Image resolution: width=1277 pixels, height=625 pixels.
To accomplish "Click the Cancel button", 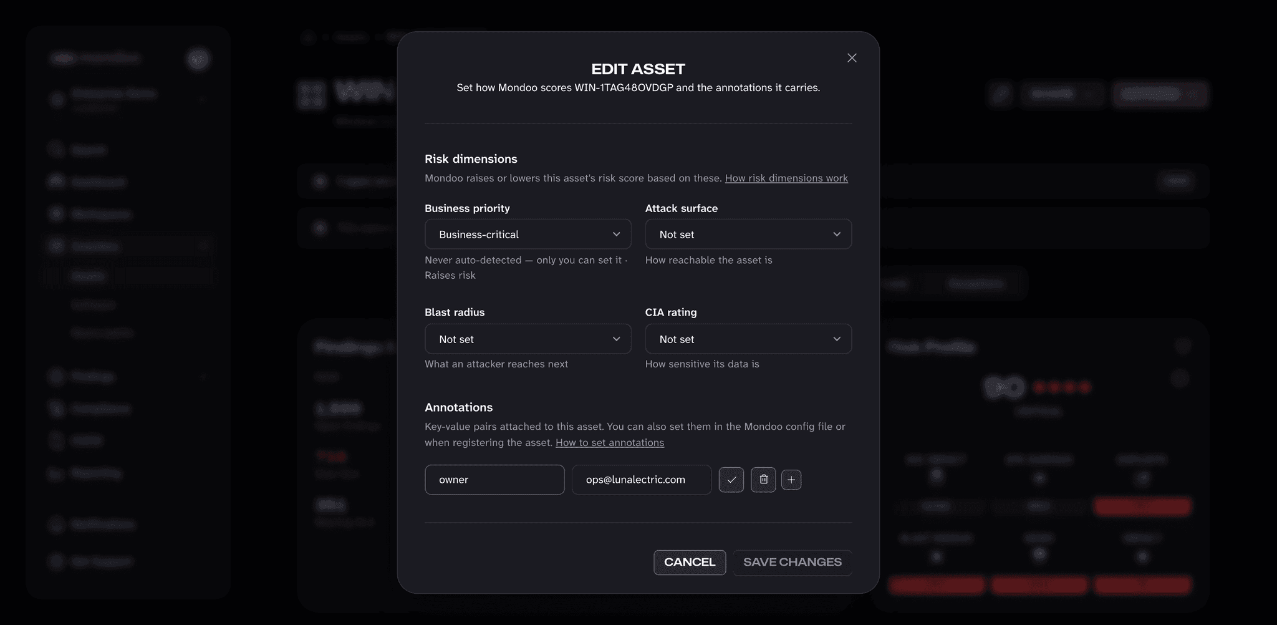I will coord(690,562).
